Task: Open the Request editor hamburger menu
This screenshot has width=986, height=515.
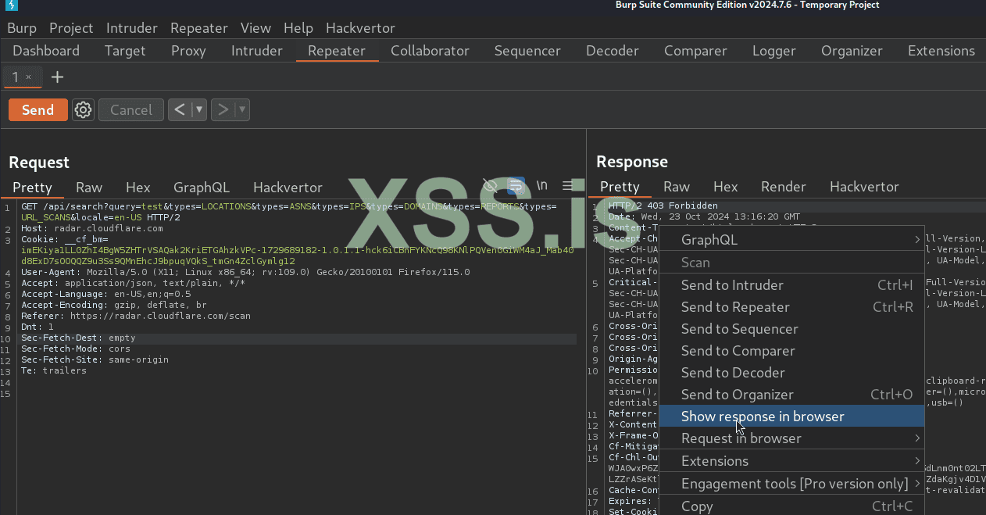Action: 568,186
